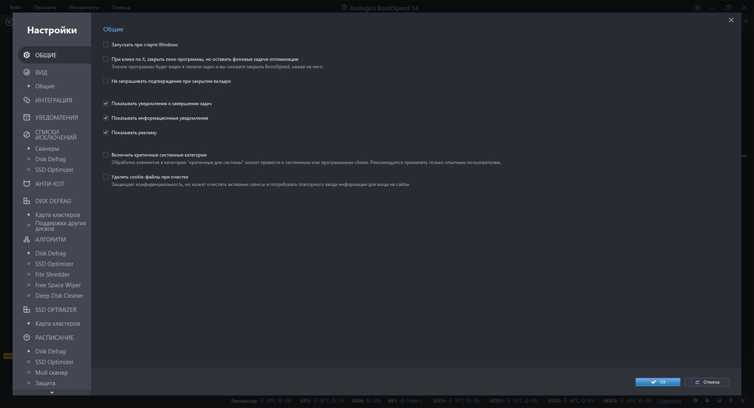
Task: Expand sidebar list with bottom chevron
Action: (x=52, y=392)
